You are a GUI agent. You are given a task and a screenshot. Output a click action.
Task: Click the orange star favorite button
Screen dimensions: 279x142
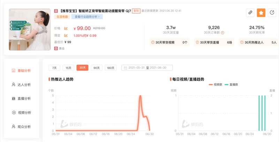click(261, 13)
